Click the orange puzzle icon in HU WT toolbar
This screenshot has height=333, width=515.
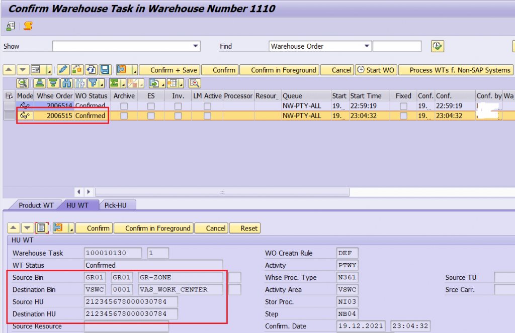tap(58, 228)
